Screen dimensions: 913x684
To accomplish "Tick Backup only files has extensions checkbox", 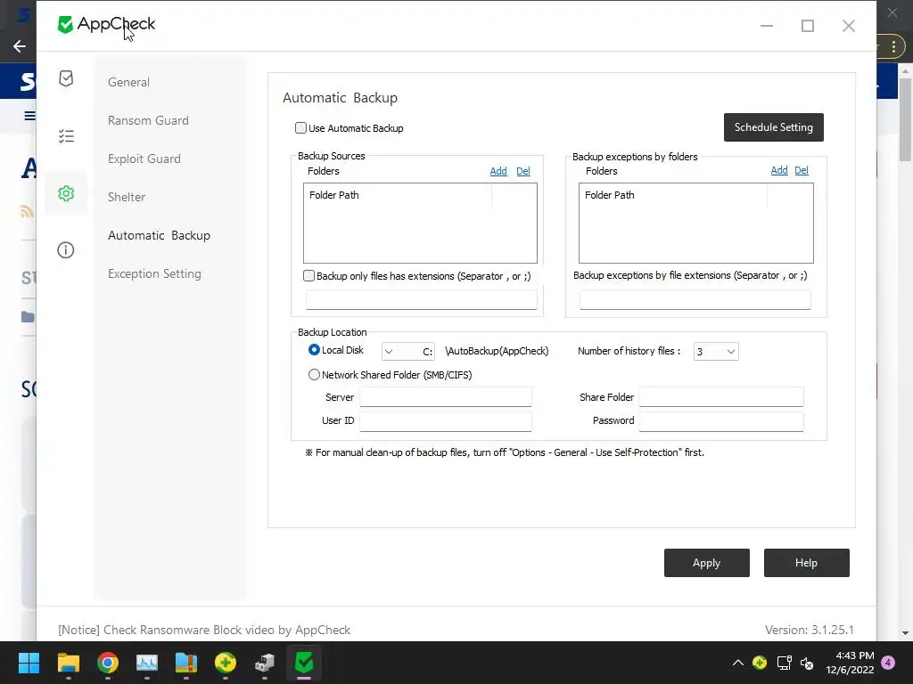I will tap(308, 276).
